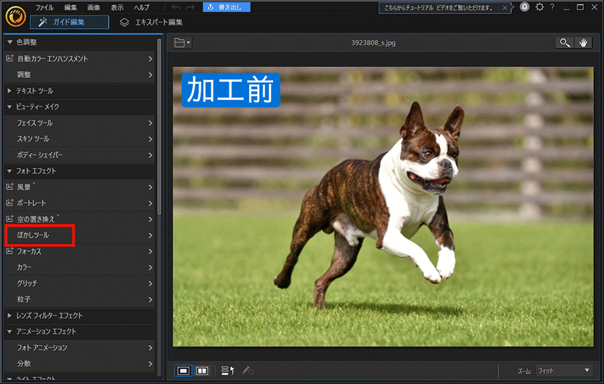
Task: Open the ズーム フィット dropdown
Action: point(563,371)
